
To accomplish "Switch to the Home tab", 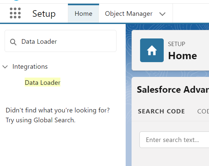I will (x=83, y=14).
